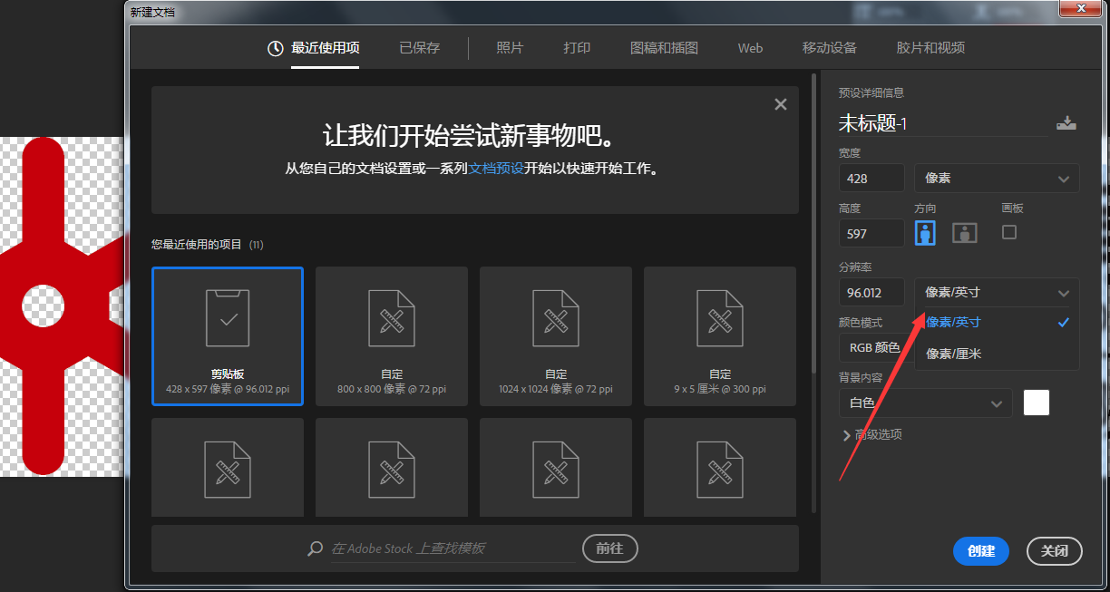Enable the Artboard (画板) checkbox

[x=1009, y=232]
